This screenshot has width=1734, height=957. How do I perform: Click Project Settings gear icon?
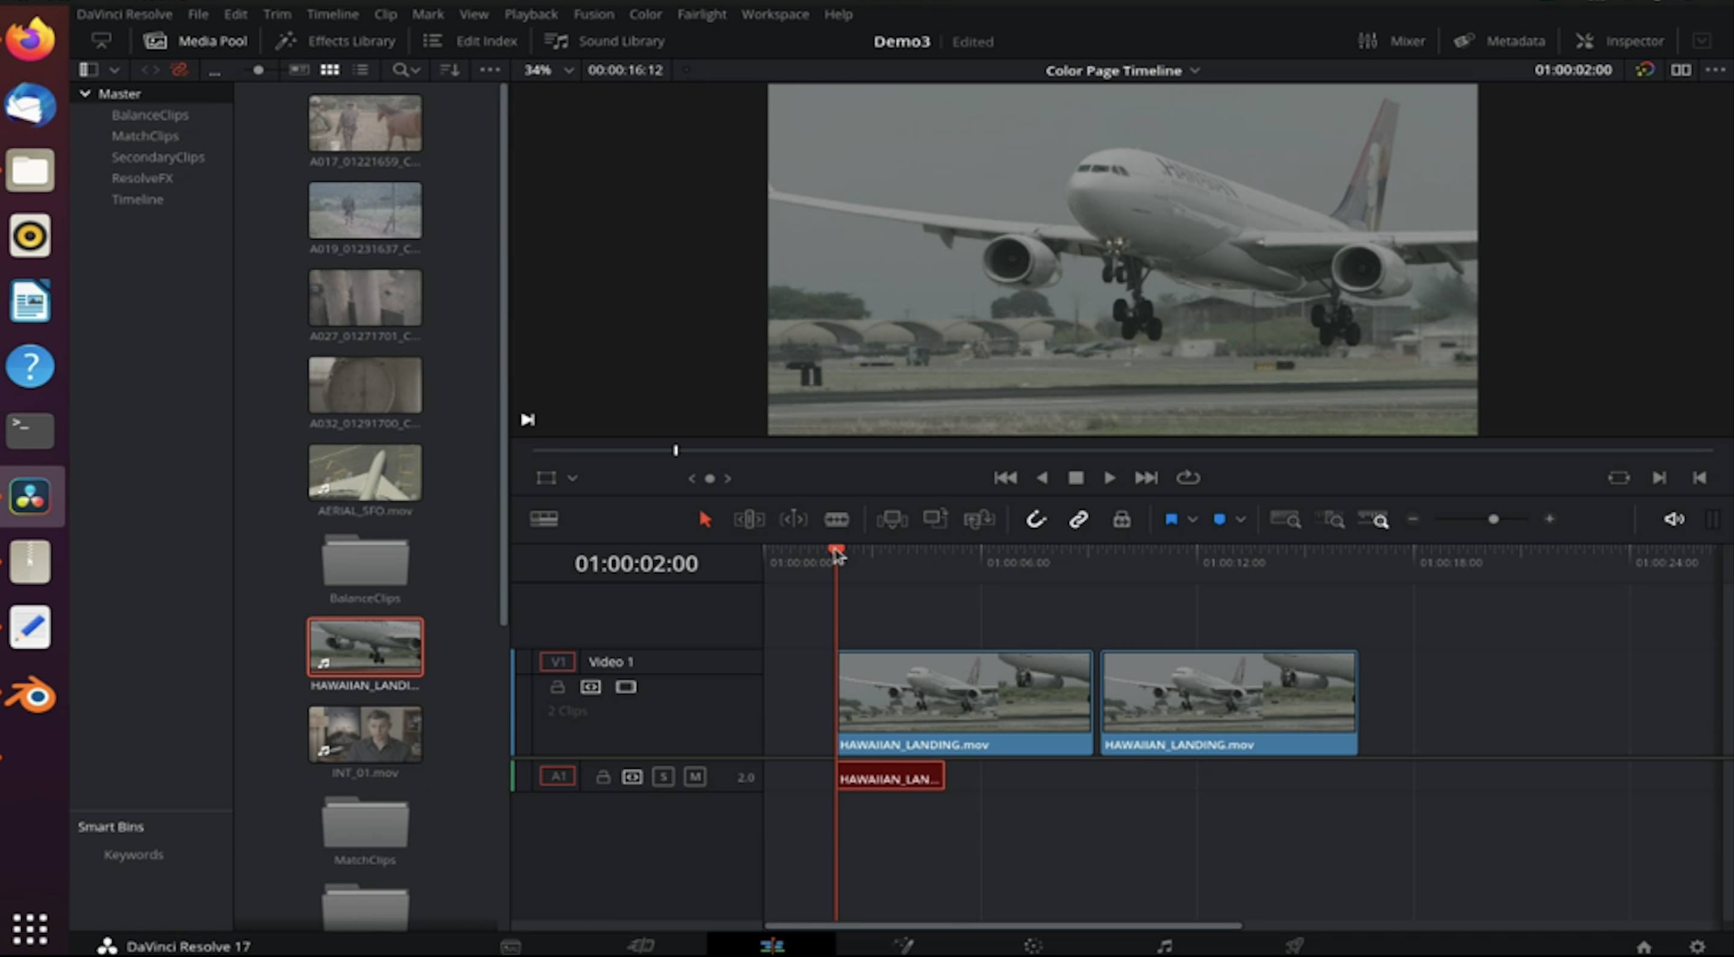pyautogui.click(x=1697, y=946)
